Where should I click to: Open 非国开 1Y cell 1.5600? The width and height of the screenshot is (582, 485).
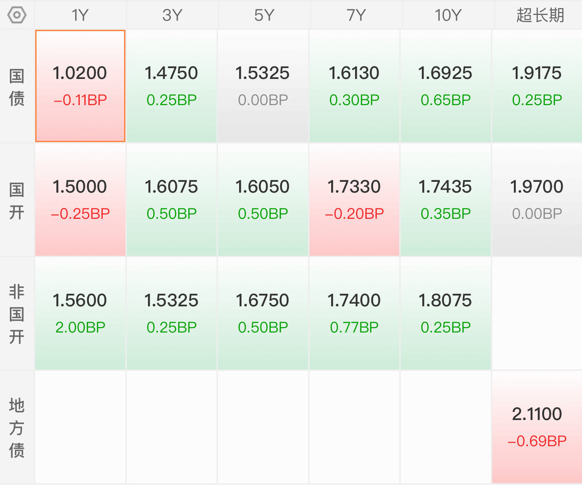click(80, 314)
